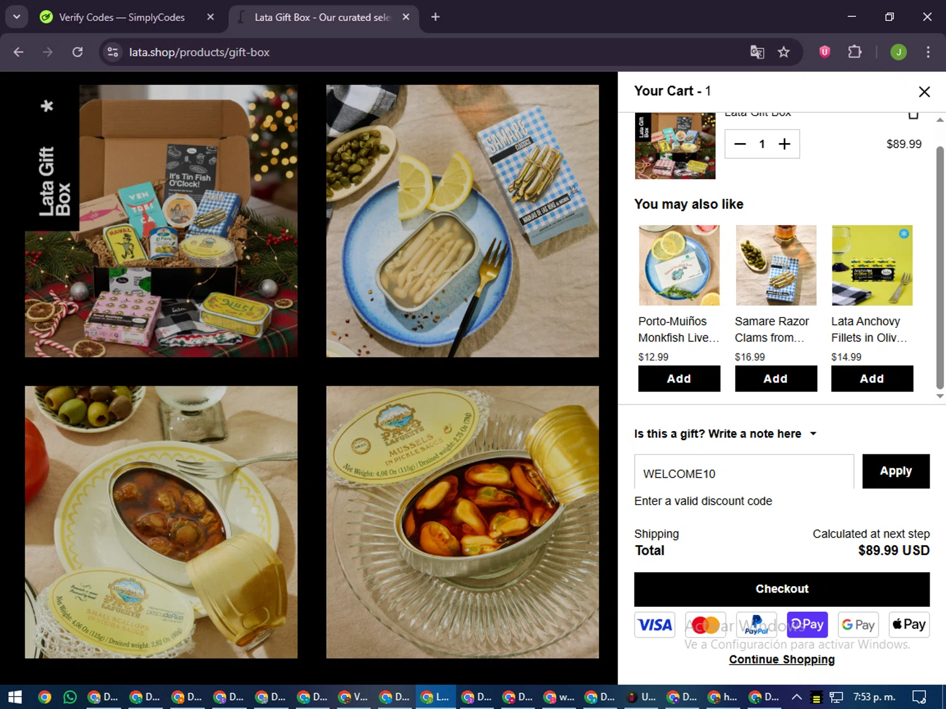Focus the discount code field containing WELCOME10
The height and width of the screenshot is (709, 946).
point(744,472)
